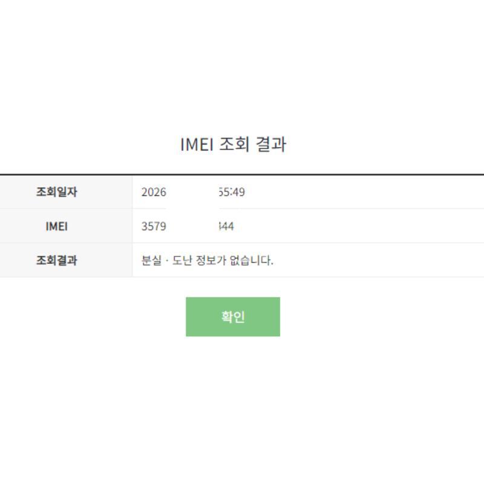Click the dark top border of results table
Screen dimensions: 484x484
pyautogui.click(x=242, y=174)
